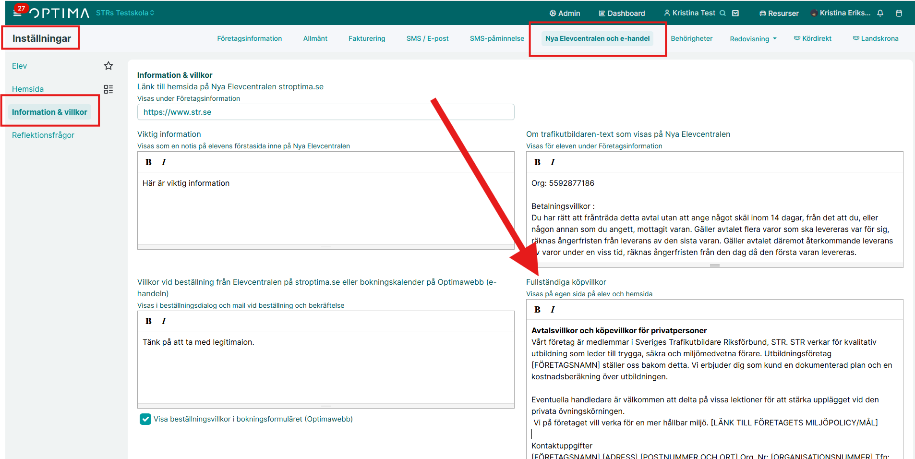Click the star favorite icon in sidebar
915x459 pixels.
click(x=108, y=66)
